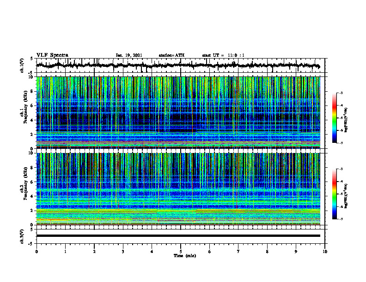Click the "-7" label below ch.1 color scale
Screen dimensions: 366x282
tap(341, 143)
